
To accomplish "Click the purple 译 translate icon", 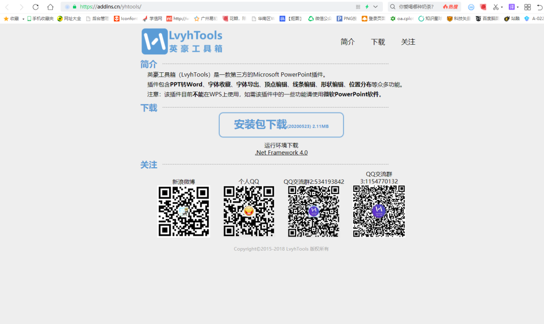I will [x=511, y=7].
